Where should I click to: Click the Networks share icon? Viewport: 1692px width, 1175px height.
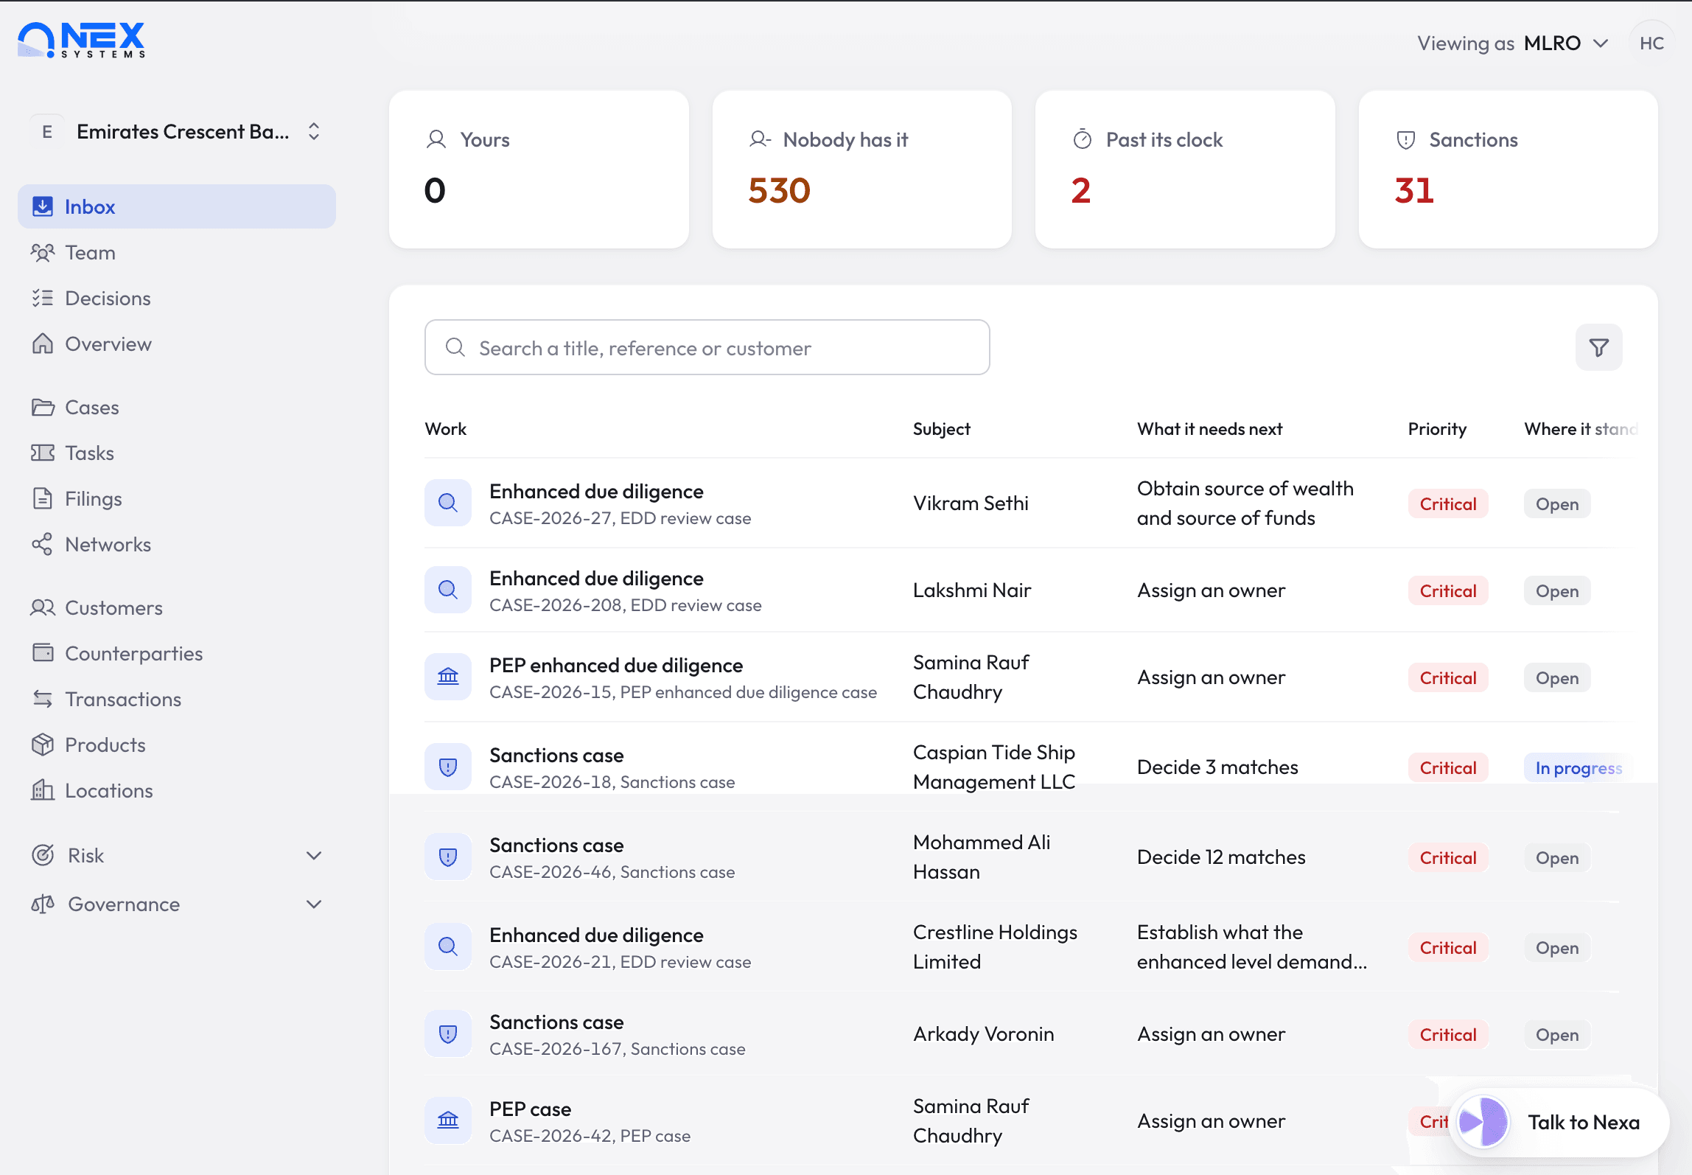pos(43,544)
